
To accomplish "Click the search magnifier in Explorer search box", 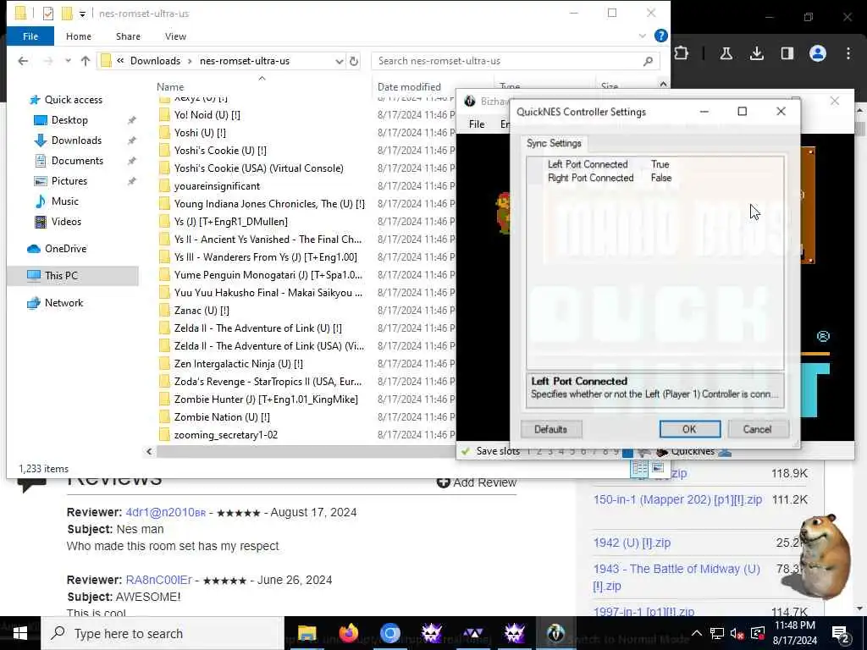I will pos(648,61).
